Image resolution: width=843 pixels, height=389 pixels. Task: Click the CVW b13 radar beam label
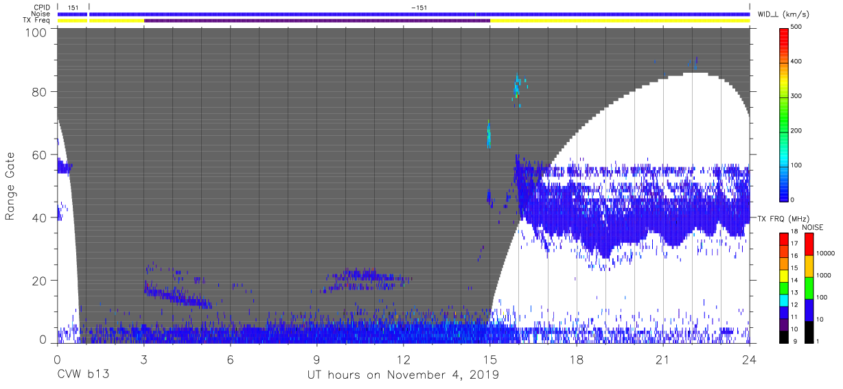83,375
